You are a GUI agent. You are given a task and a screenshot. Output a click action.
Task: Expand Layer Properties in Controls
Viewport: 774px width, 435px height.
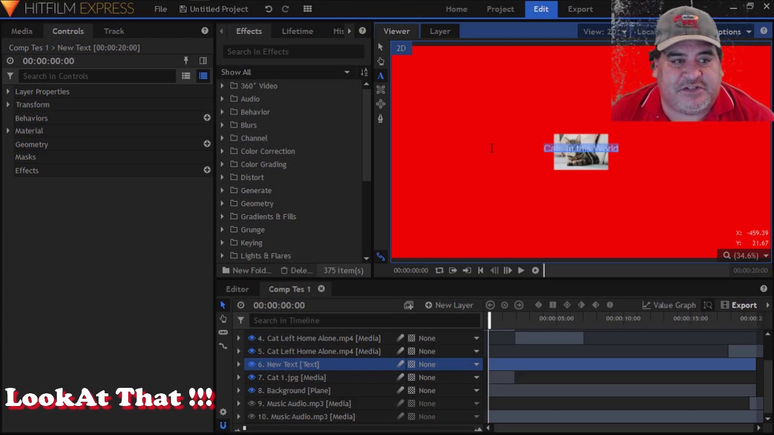pos(8,92)
